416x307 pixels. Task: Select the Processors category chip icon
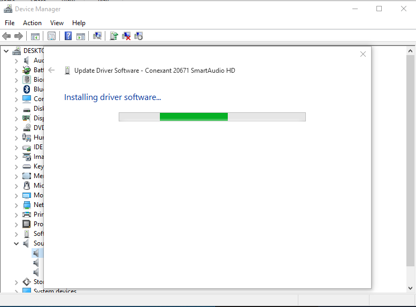point(27,224)
